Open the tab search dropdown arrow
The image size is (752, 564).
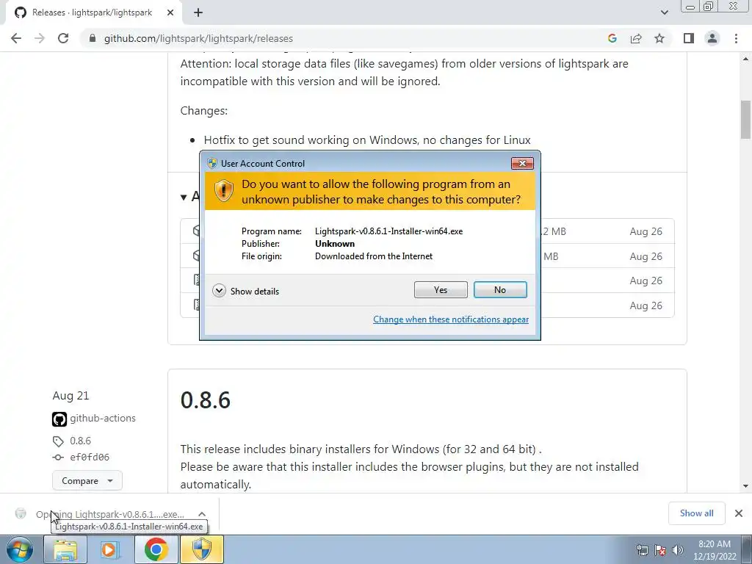664,12
